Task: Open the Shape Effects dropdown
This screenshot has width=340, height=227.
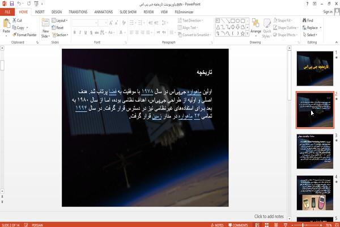Action: point(286,35)
